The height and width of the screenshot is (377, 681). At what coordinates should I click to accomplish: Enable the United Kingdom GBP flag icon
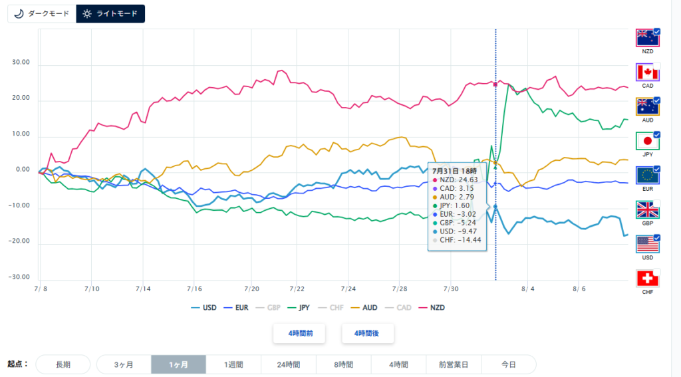[x=648, y=210]
